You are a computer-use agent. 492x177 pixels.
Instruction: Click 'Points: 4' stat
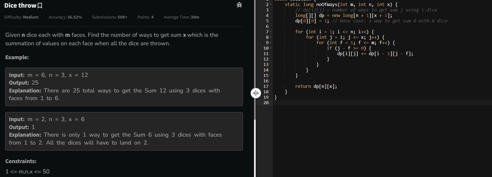(x=146, y=17)
